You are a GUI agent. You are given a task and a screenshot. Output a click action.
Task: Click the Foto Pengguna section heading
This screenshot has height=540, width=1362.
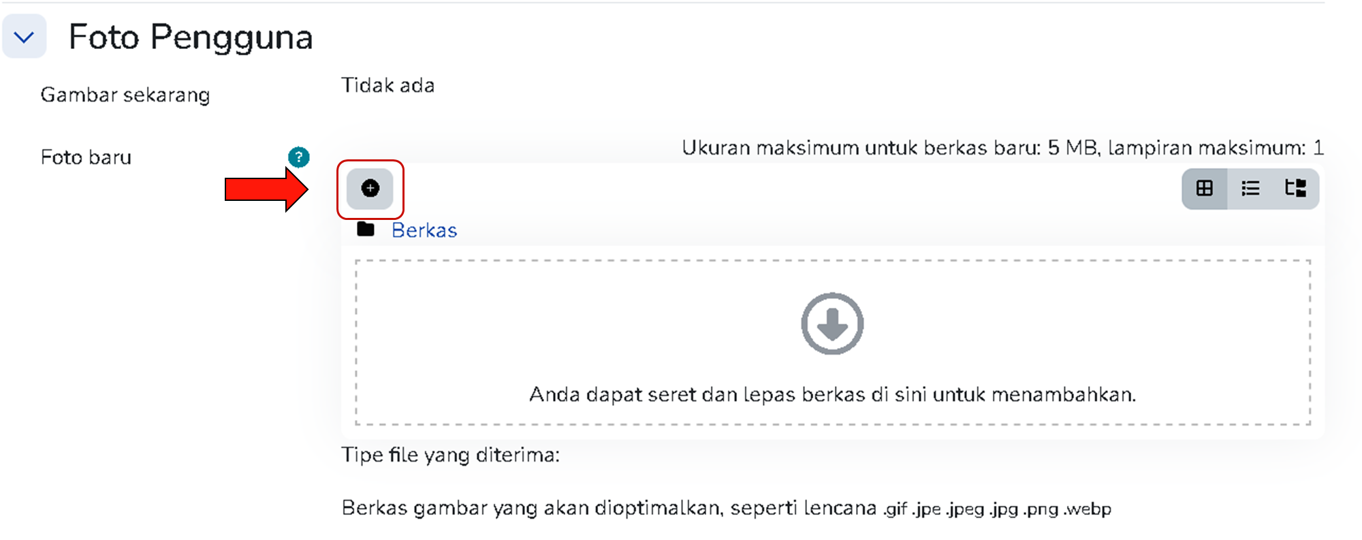(191, 37)
